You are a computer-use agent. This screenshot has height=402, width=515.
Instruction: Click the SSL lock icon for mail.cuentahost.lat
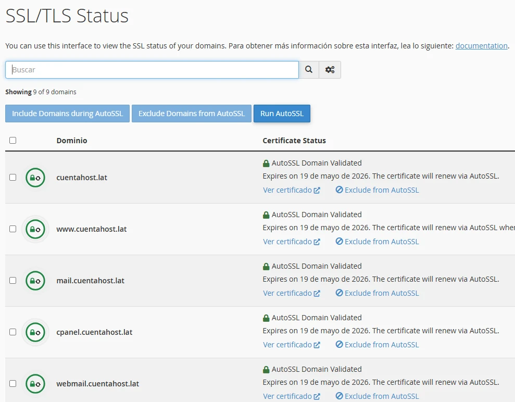coord(35,281)
